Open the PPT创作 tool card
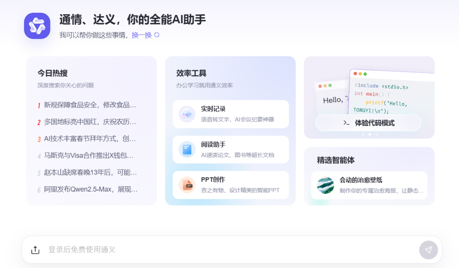 click(231, 185)
